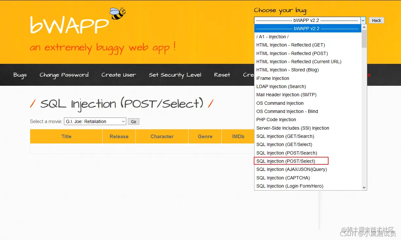Screen dimensions: 401x240
Task: Click 'an extremely buggy web app !' tagline
Action: point(103,48)
